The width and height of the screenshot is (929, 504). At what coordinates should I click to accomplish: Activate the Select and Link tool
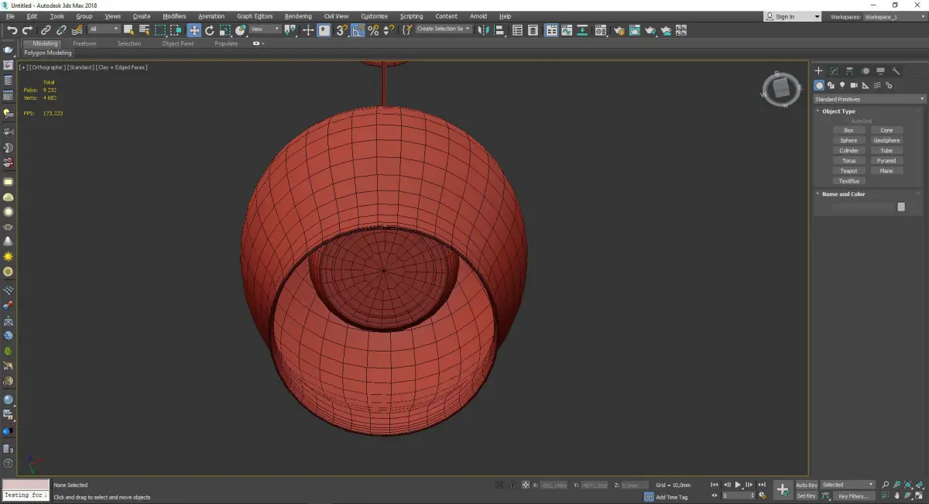click(x=46, y=30)
